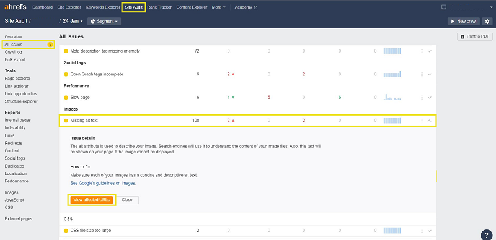The width and height of the screenshot is (496, 240).
Task: Open the Academy external link
Action: point(246,7)
